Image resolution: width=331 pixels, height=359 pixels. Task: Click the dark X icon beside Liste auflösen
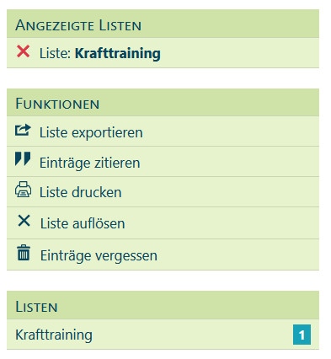(24, 221)
